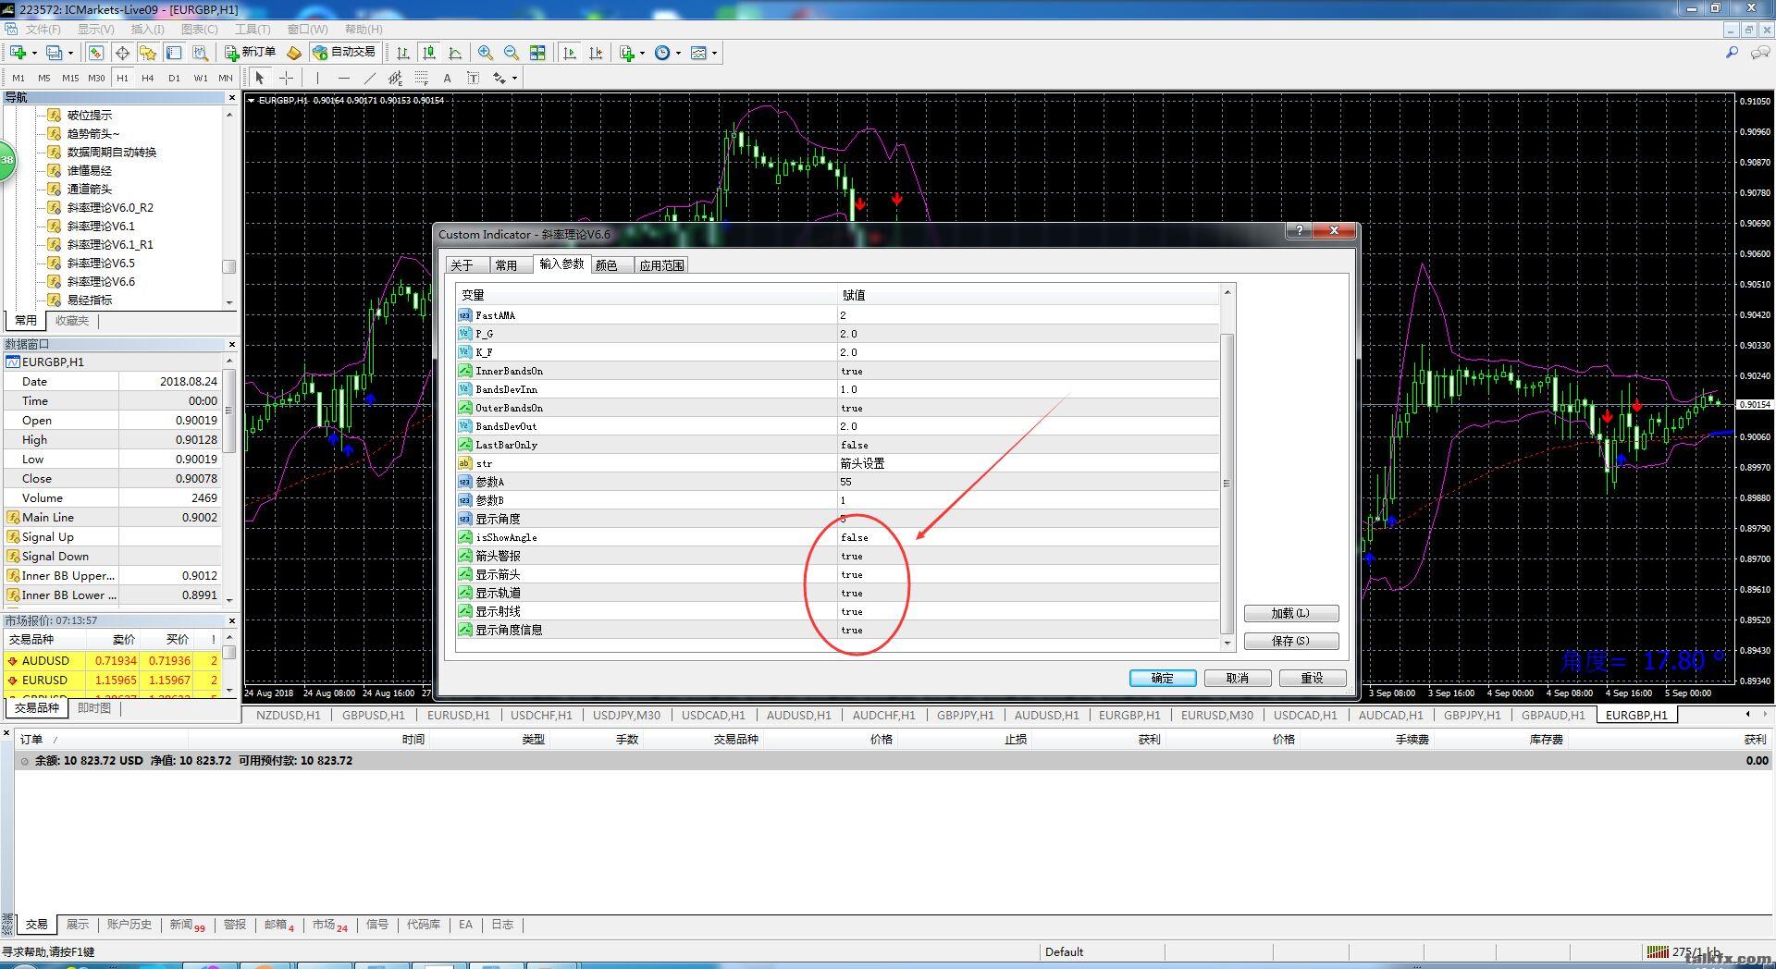Switch to the 颜色 tab in the dialog
Viewport: 1776px width, 969px height.
(x=606, y=265)
